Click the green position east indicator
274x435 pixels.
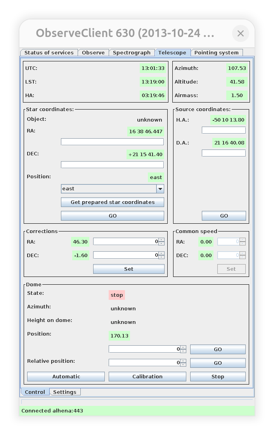click(x=156, y=177)
